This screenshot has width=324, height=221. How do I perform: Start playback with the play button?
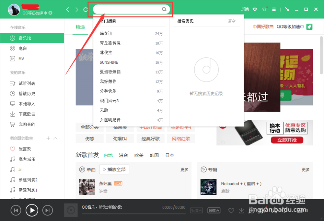[32, 210]
